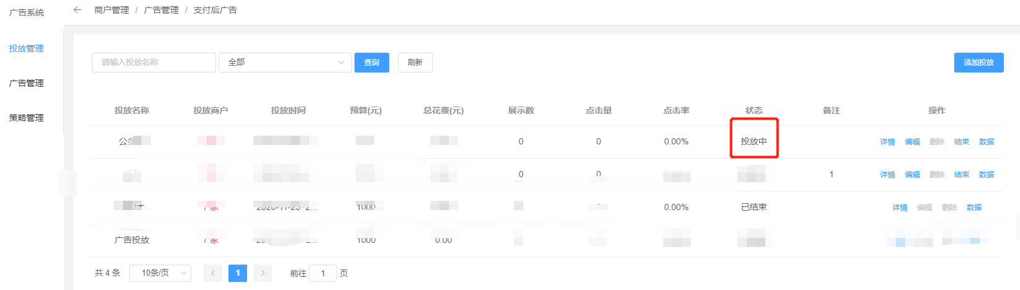Open 详情 for the first 投放中 row
The width and height of the screenshot is (1020, 290).
888,142
